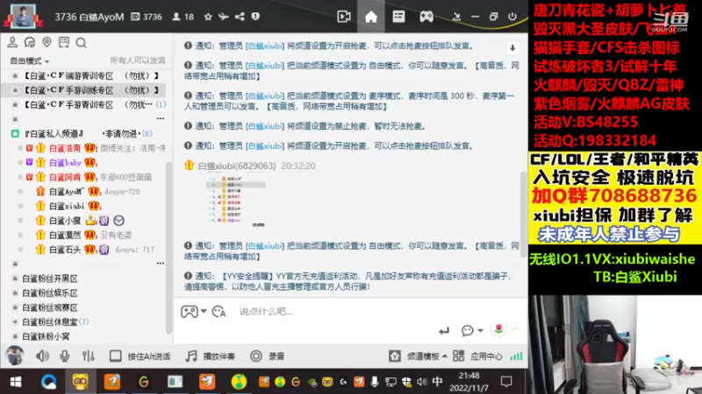The height and width of the screenshot is (394, 702).
Task: Open the emoji/font icon in chat toolbar
Action: click(218, 312)
